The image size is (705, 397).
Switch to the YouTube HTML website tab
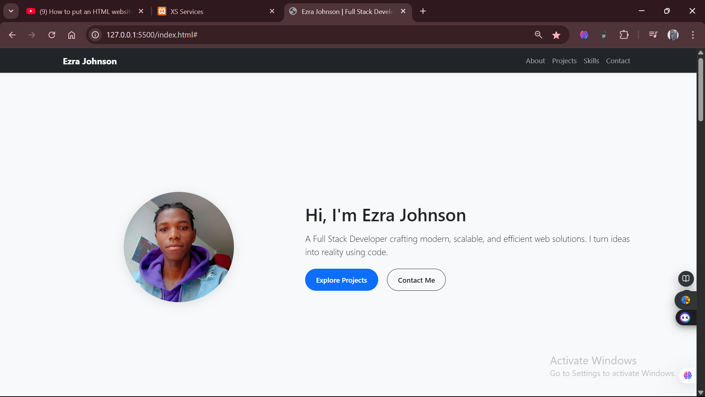pos(85,11)
